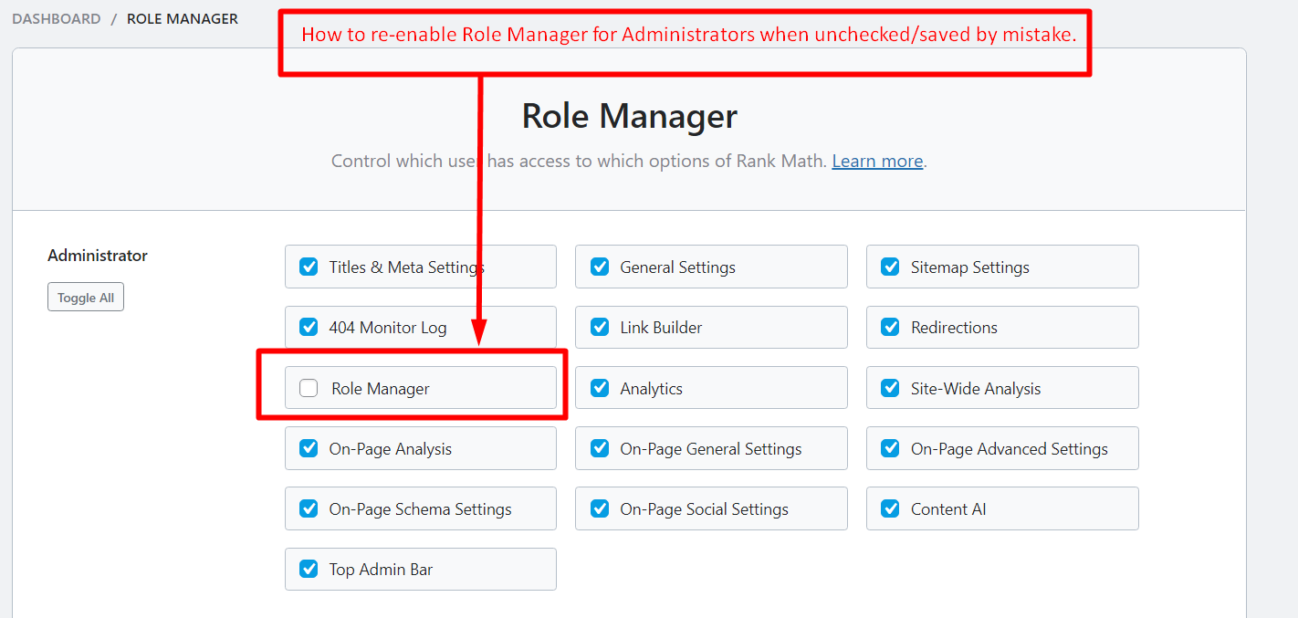Toggle the Sitemap Settings checkbox
The image size is (1298, 618).
890,267
